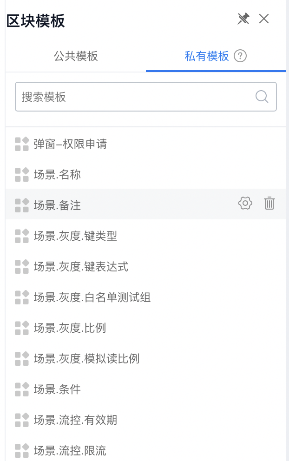This screenshot has height=461, width=289.
Task: Open settings gear on 场景.备注 template
Action: coord(245,203)
